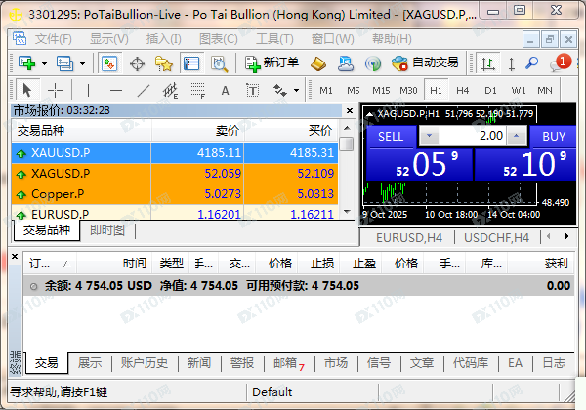Switch chart timeframe to M15
Viewport: 586px width, 410px height.
[x=380, y=90]
